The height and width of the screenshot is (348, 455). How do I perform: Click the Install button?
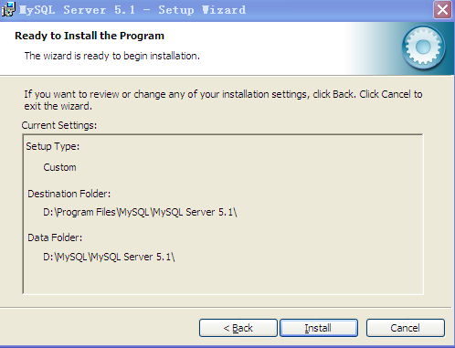click(x=319, y=328)
